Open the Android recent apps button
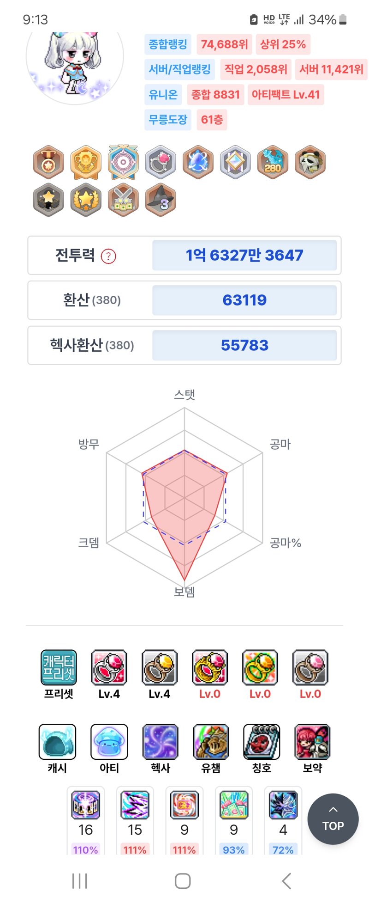 [80, 881]
